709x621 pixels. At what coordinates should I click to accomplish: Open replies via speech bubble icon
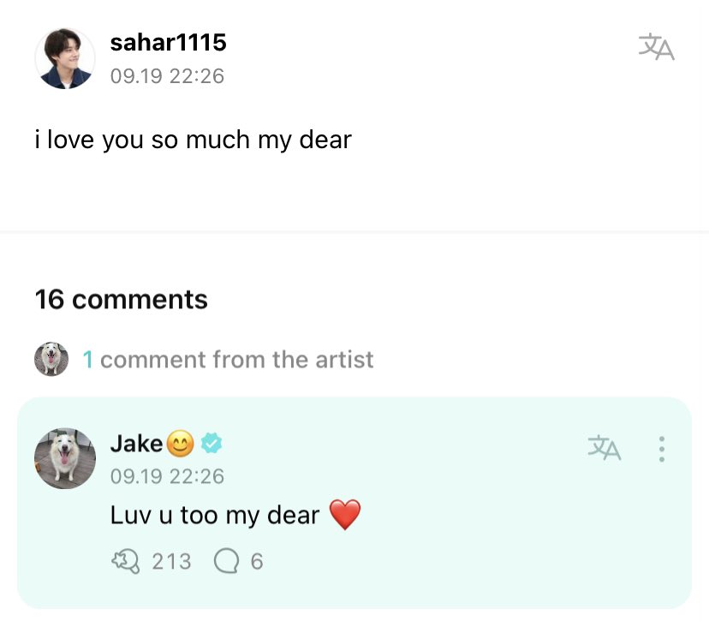[226, 561]
